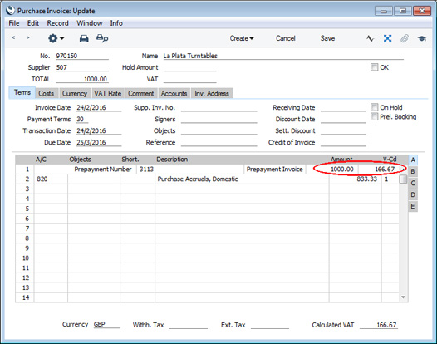Click the blue link manager icon
The width and height of the screenshot is (437, 344).
(x=387, y=38)
